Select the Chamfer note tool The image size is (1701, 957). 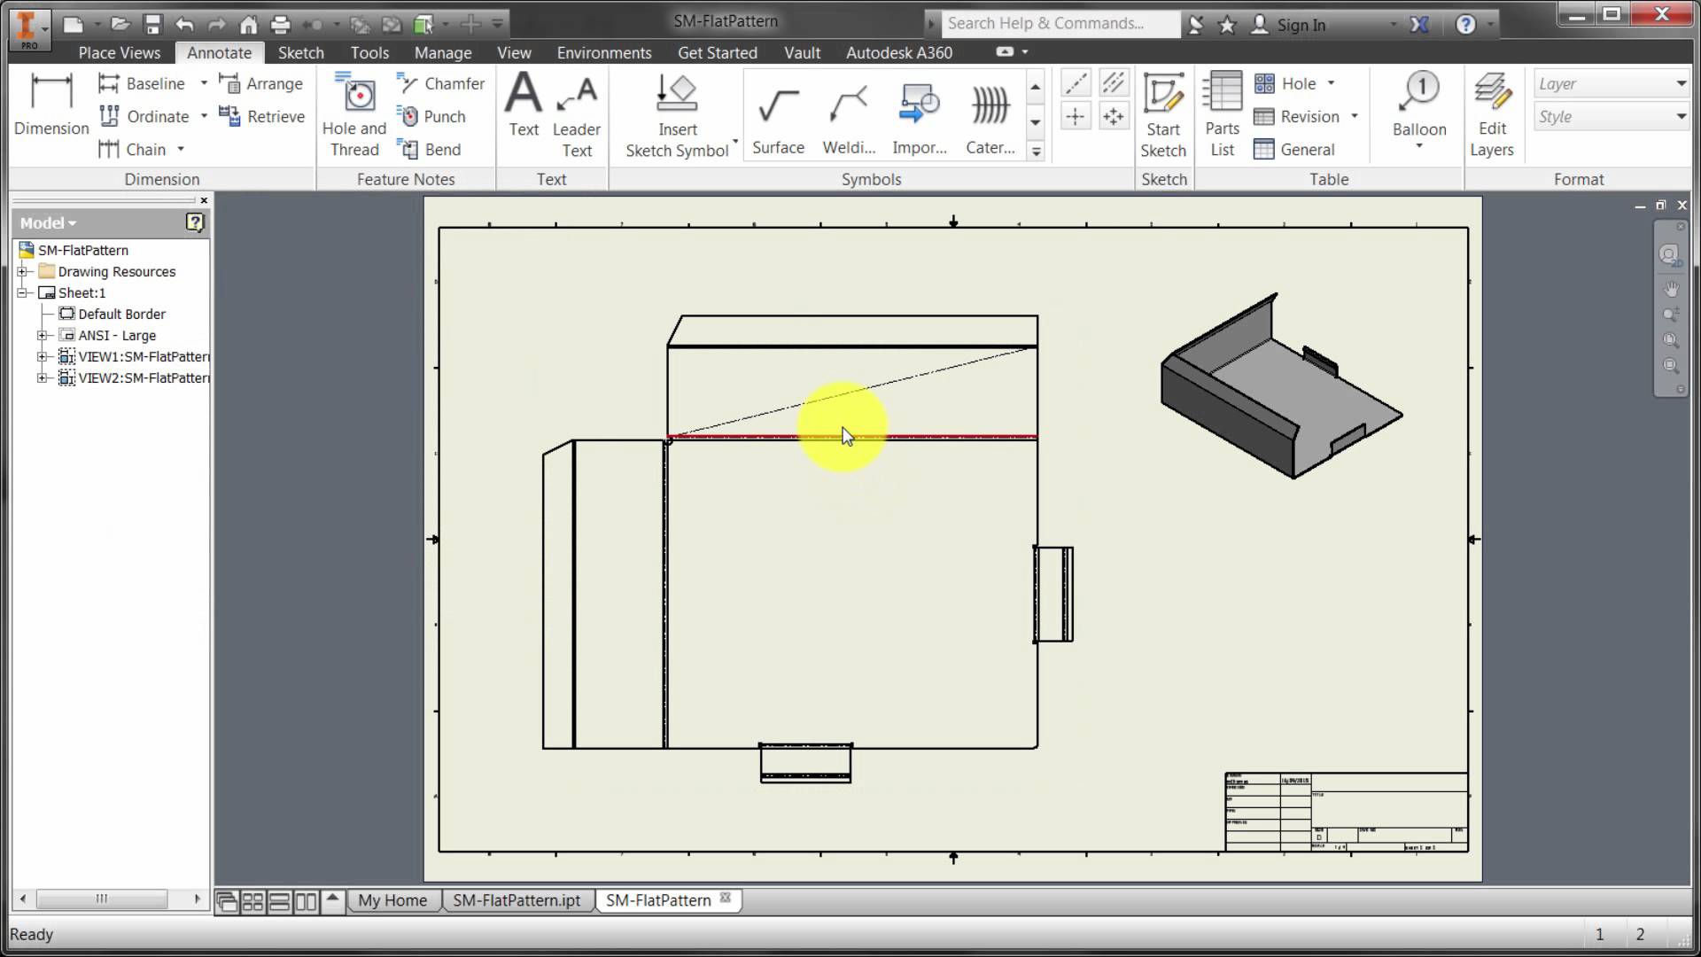(x=440, y=82)
